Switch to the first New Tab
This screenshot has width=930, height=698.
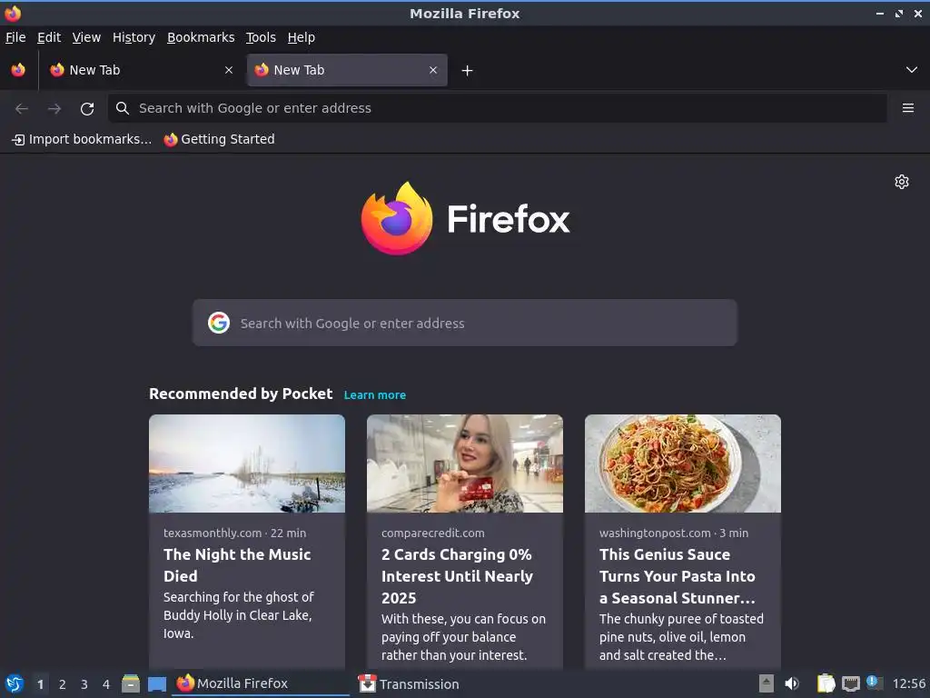[x=141, y=70]
